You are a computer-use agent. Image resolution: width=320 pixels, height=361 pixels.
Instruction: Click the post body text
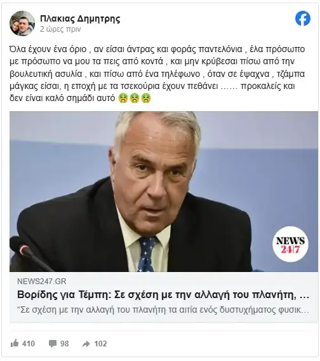(x=157, y=74)
